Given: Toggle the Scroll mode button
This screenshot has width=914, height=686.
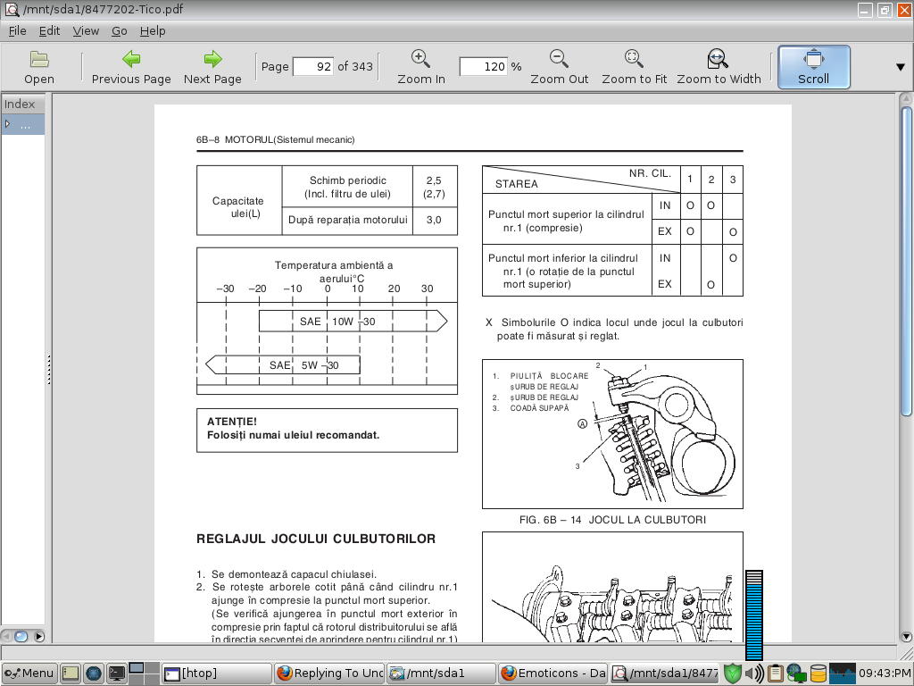Looking at the screenshot, I should click(814, 67).
